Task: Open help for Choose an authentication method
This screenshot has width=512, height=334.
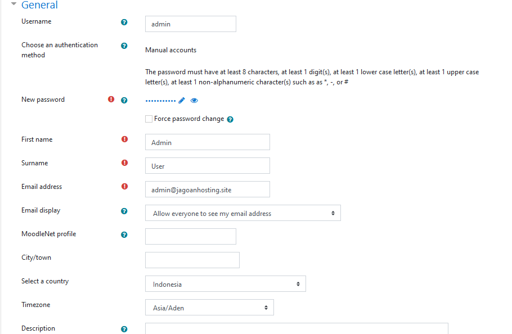Action: [x=124, y=46]
